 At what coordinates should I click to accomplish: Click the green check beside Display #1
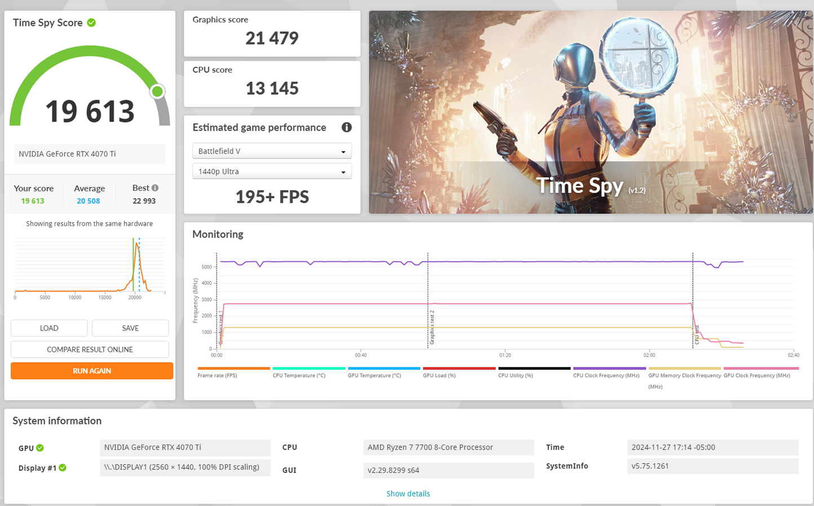[63, 468]
